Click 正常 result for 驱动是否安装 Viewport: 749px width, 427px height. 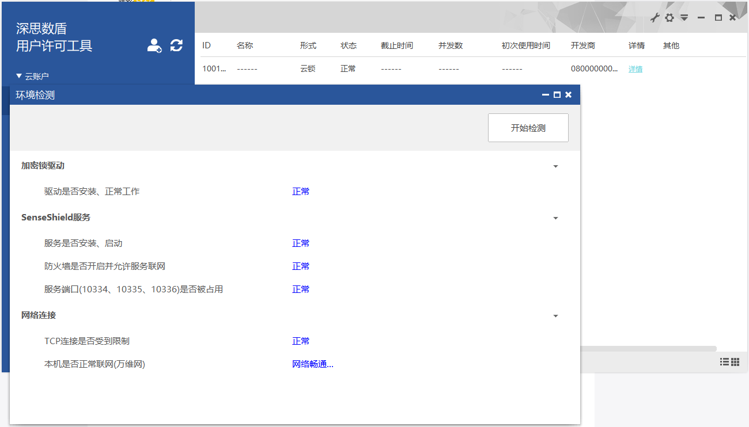(x=301, y=192)
